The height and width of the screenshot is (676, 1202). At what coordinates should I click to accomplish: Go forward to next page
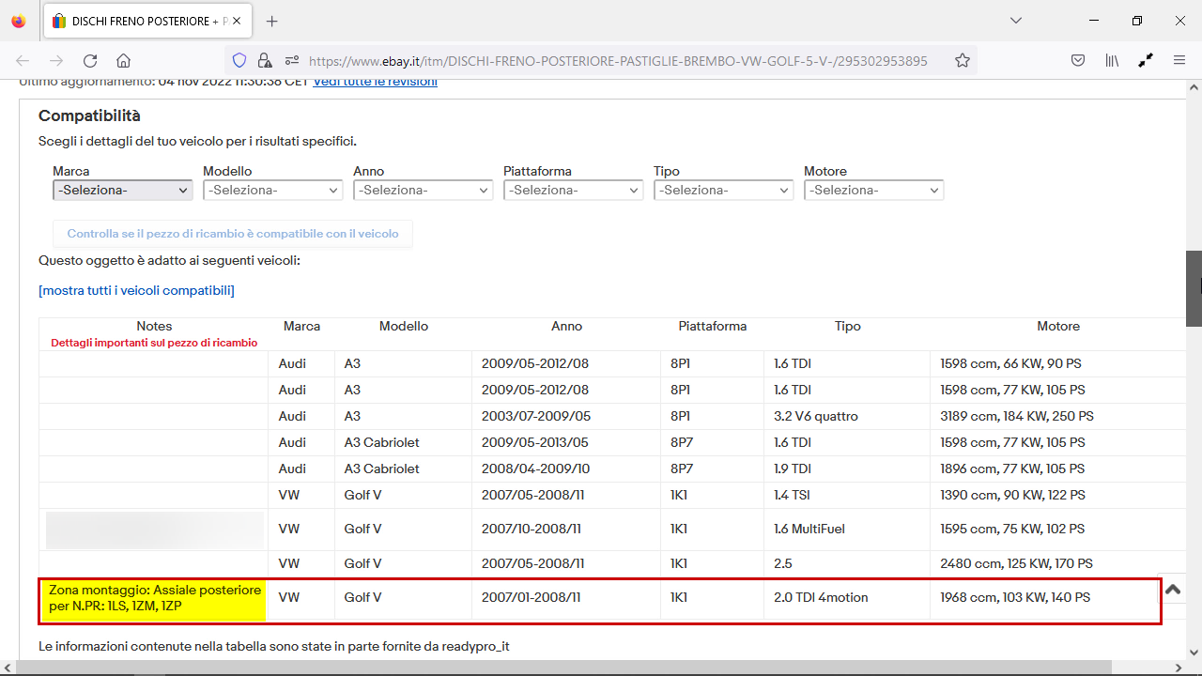[56, 60]
